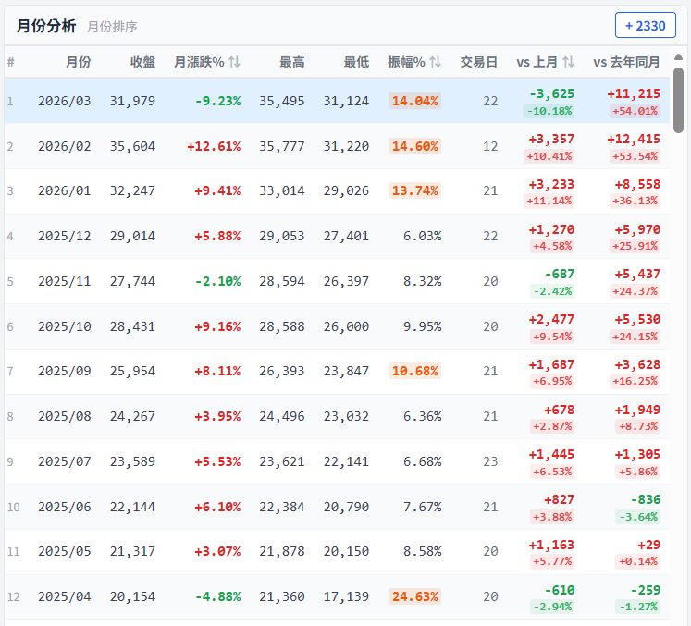Click the +53.54% percentage badge

coord(635,156)
